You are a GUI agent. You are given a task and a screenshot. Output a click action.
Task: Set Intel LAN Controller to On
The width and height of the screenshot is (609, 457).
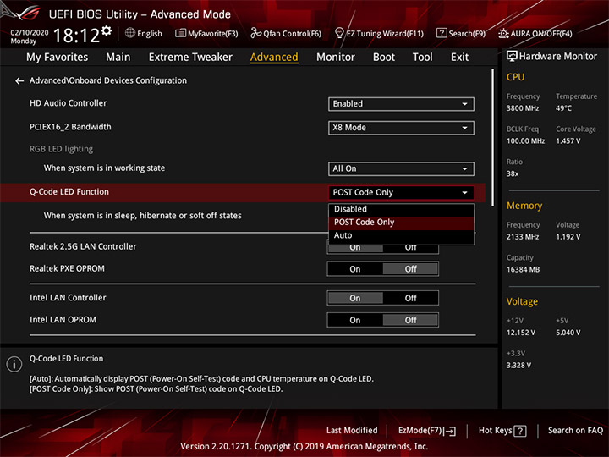355,298
